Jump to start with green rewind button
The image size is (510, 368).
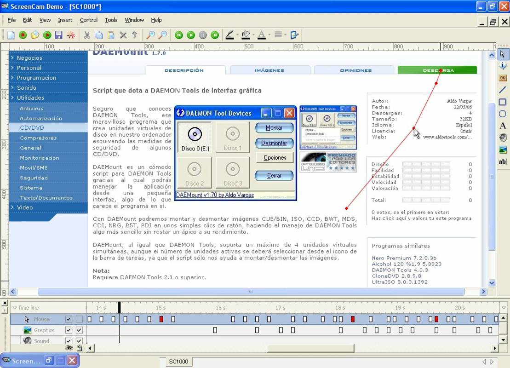coord(179,35)
